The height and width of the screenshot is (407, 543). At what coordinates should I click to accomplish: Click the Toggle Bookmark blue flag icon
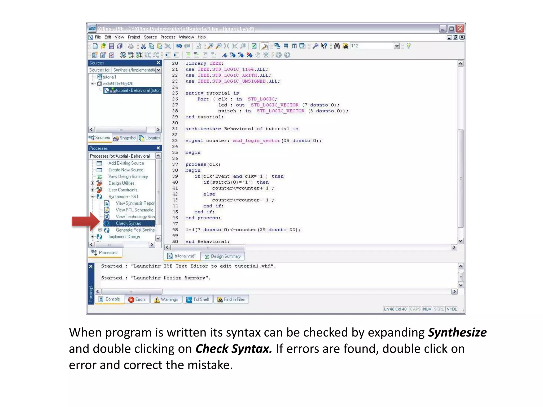tap(225, 55)
